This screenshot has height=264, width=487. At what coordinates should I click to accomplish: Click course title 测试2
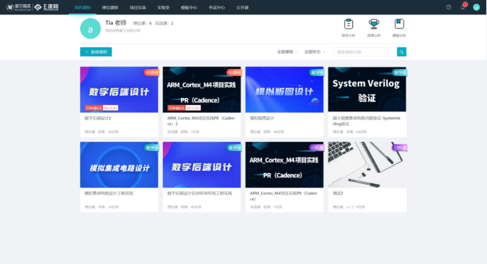[x=337, y=193]
